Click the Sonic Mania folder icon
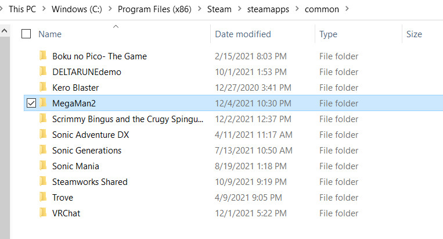Image resolution: width=443 pixels, height=239 pixels. [42, 166]
